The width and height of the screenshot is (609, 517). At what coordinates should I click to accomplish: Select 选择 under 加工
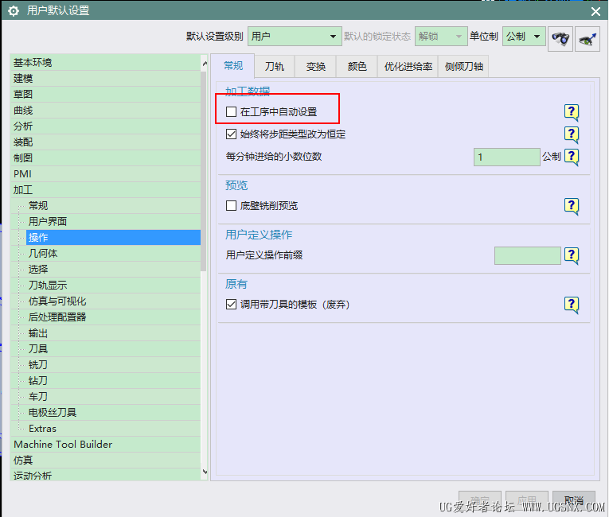point(113,270)
